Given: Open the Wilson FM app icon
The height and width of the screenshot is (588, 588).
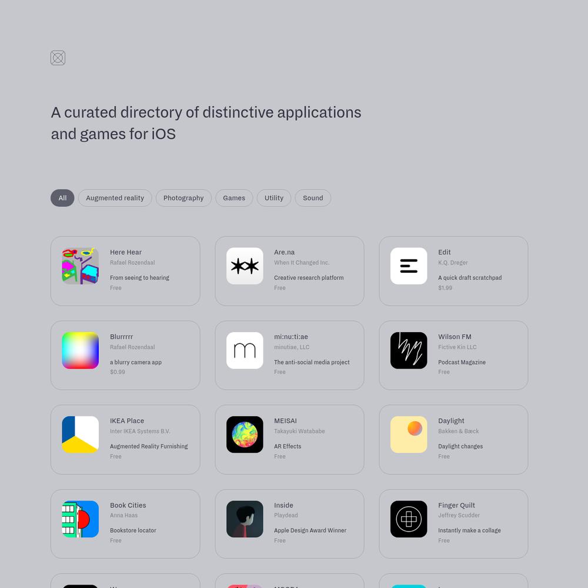Looking at the screenshot, I should (409, 350).
